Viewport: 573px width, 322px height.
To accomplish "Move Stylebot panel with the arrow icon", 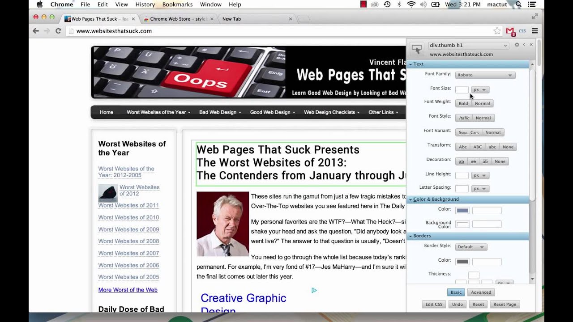I will click(524, 45).
